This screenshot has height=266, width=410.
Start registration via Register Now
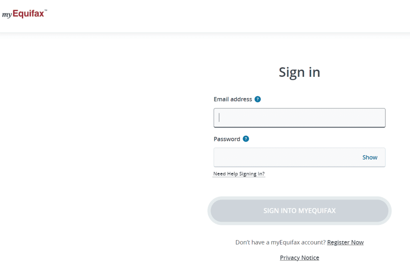(345, 242)
